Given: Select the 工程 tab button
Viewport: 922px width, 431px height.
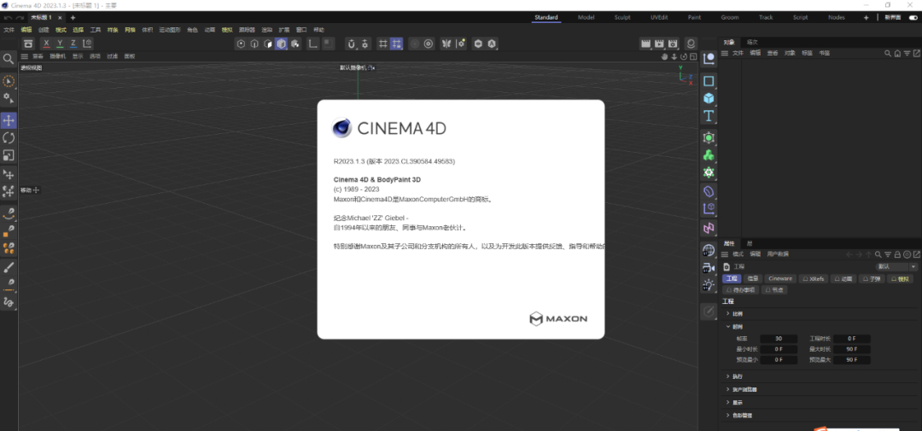Looking at the screenshot, I should 732,279.
